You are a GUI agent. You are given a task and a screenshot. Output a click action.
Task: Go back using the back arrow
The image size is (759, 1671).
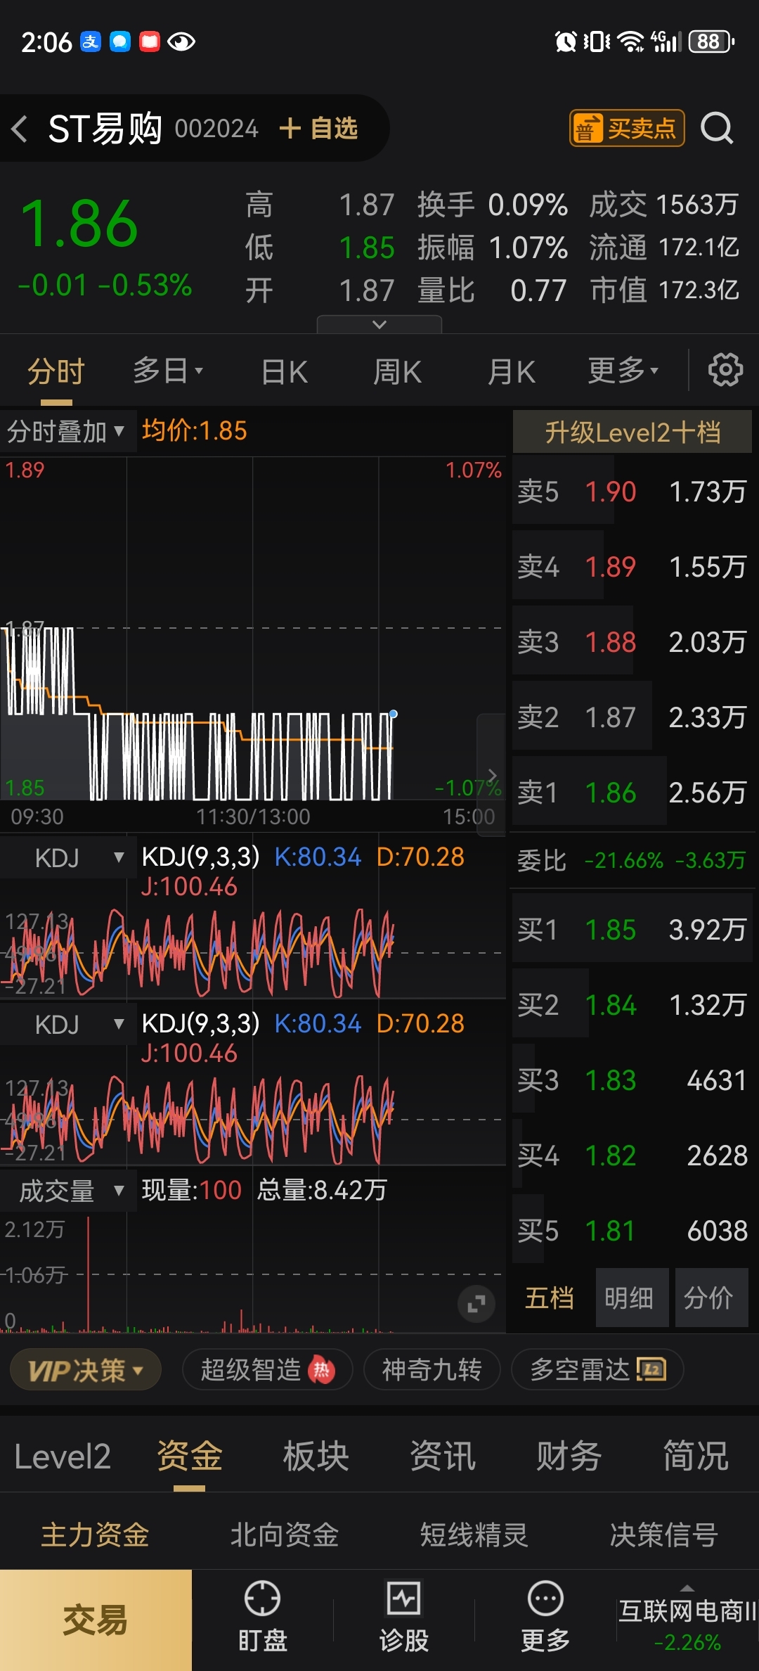click(x=20, y=129)
